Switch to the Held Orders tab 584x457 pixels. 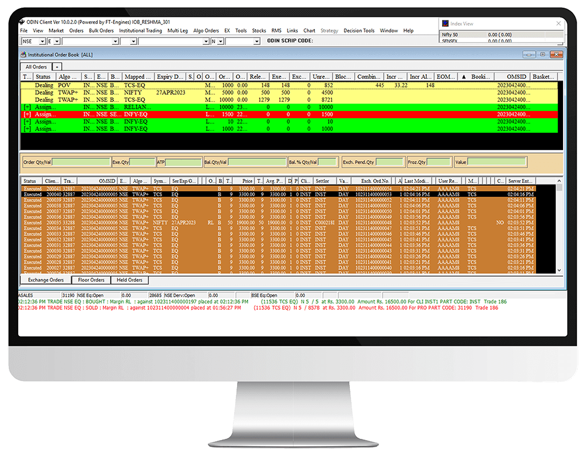[x=129, y=280]
